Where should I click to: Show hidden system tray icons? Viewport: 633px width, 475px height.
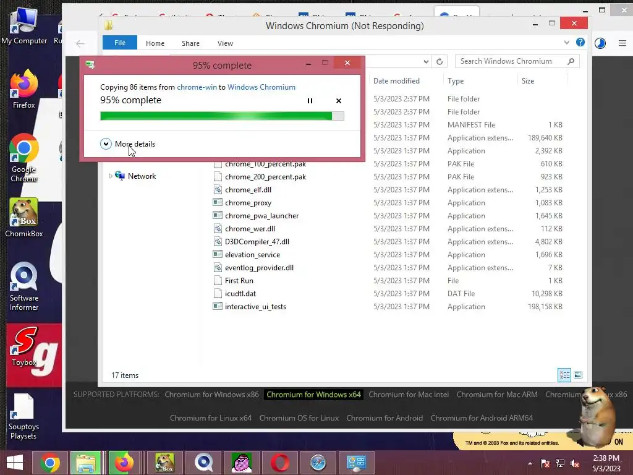point(530,463)
